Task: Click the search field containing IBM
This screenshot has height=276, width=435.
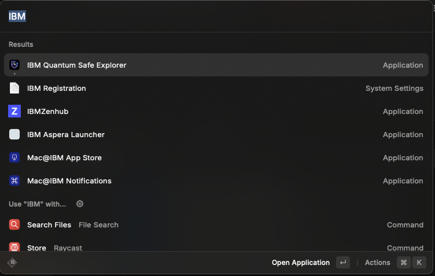Action: [x=174, y=16]
